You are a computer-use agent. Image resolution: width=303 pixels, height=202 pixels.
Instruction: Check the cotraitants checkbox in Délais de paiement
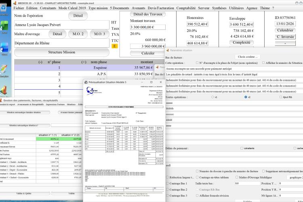point(242,148)
